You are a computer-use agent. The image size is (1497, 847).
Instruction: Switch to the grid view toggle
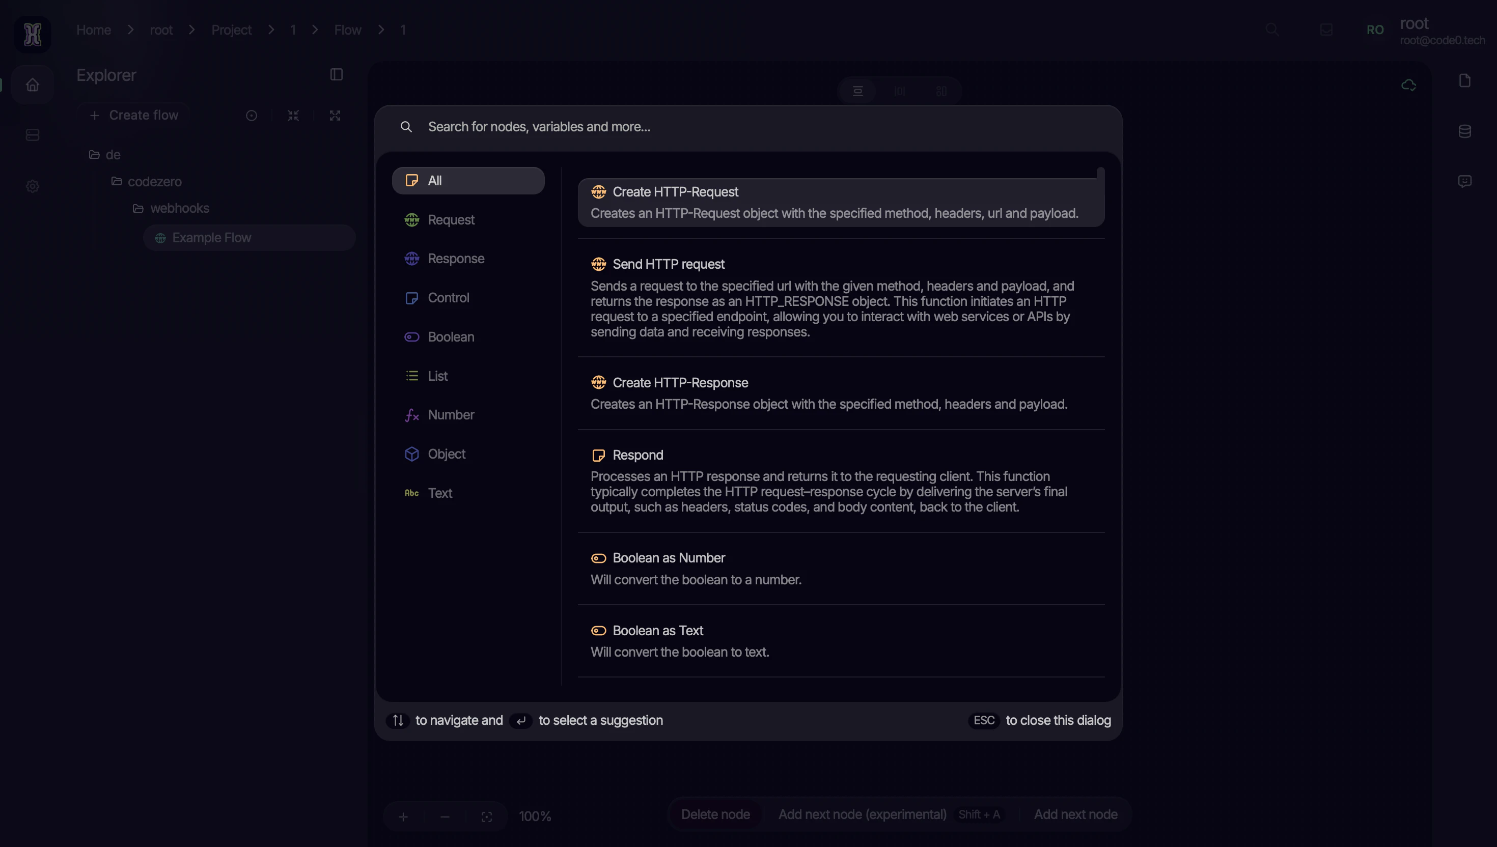tap(941, 91)
